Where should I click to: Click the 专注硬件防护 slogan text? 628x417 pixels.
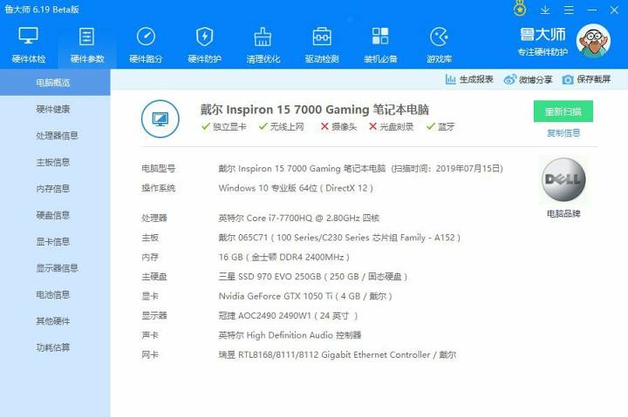543,52
